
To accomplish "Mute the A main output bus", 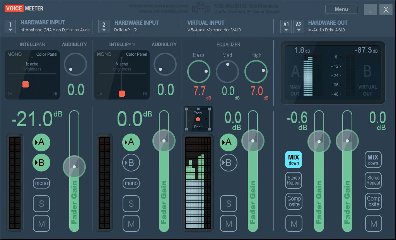I will (294, 223).
